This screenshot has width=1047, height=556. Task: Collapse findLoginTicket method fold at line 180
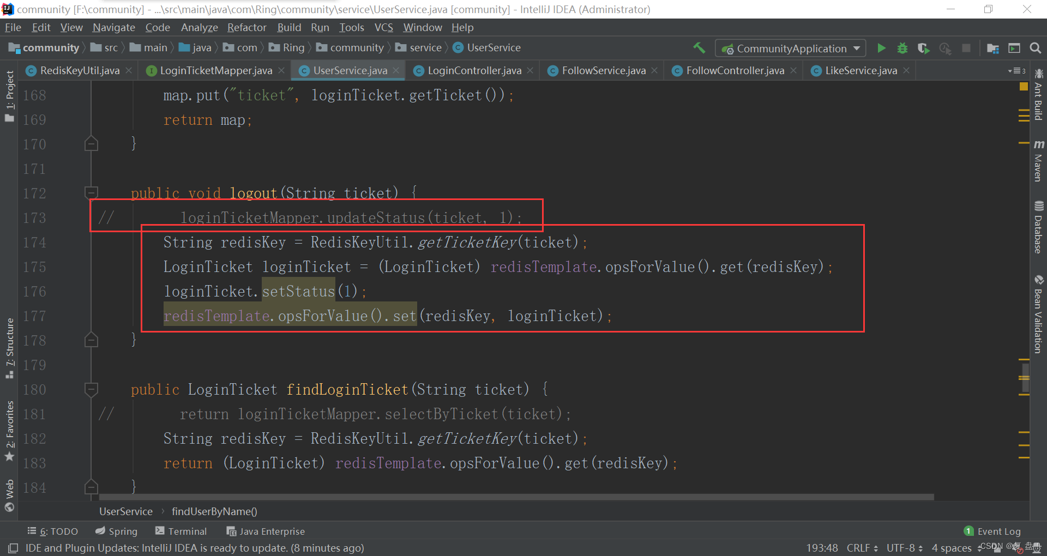[x=91, y=389]
